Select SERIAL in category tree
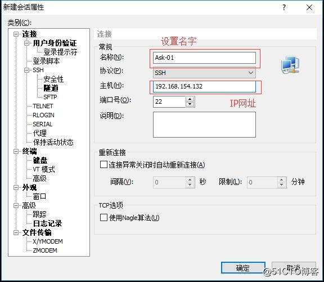 [x=43, y=124]
